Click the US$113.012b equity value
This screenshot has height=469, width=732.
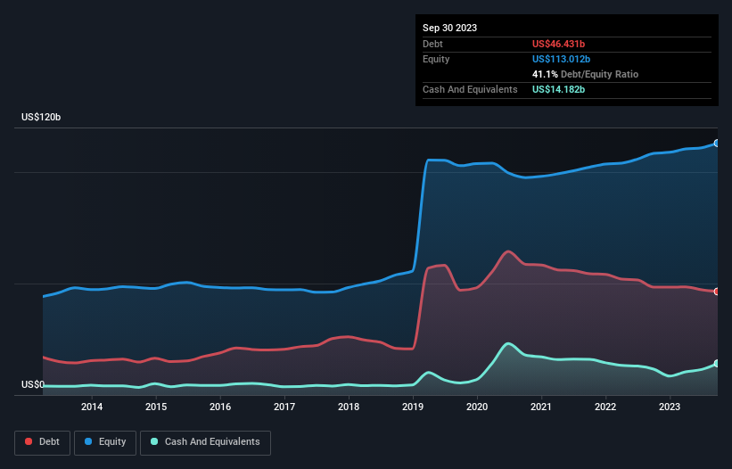pos(561,59)
